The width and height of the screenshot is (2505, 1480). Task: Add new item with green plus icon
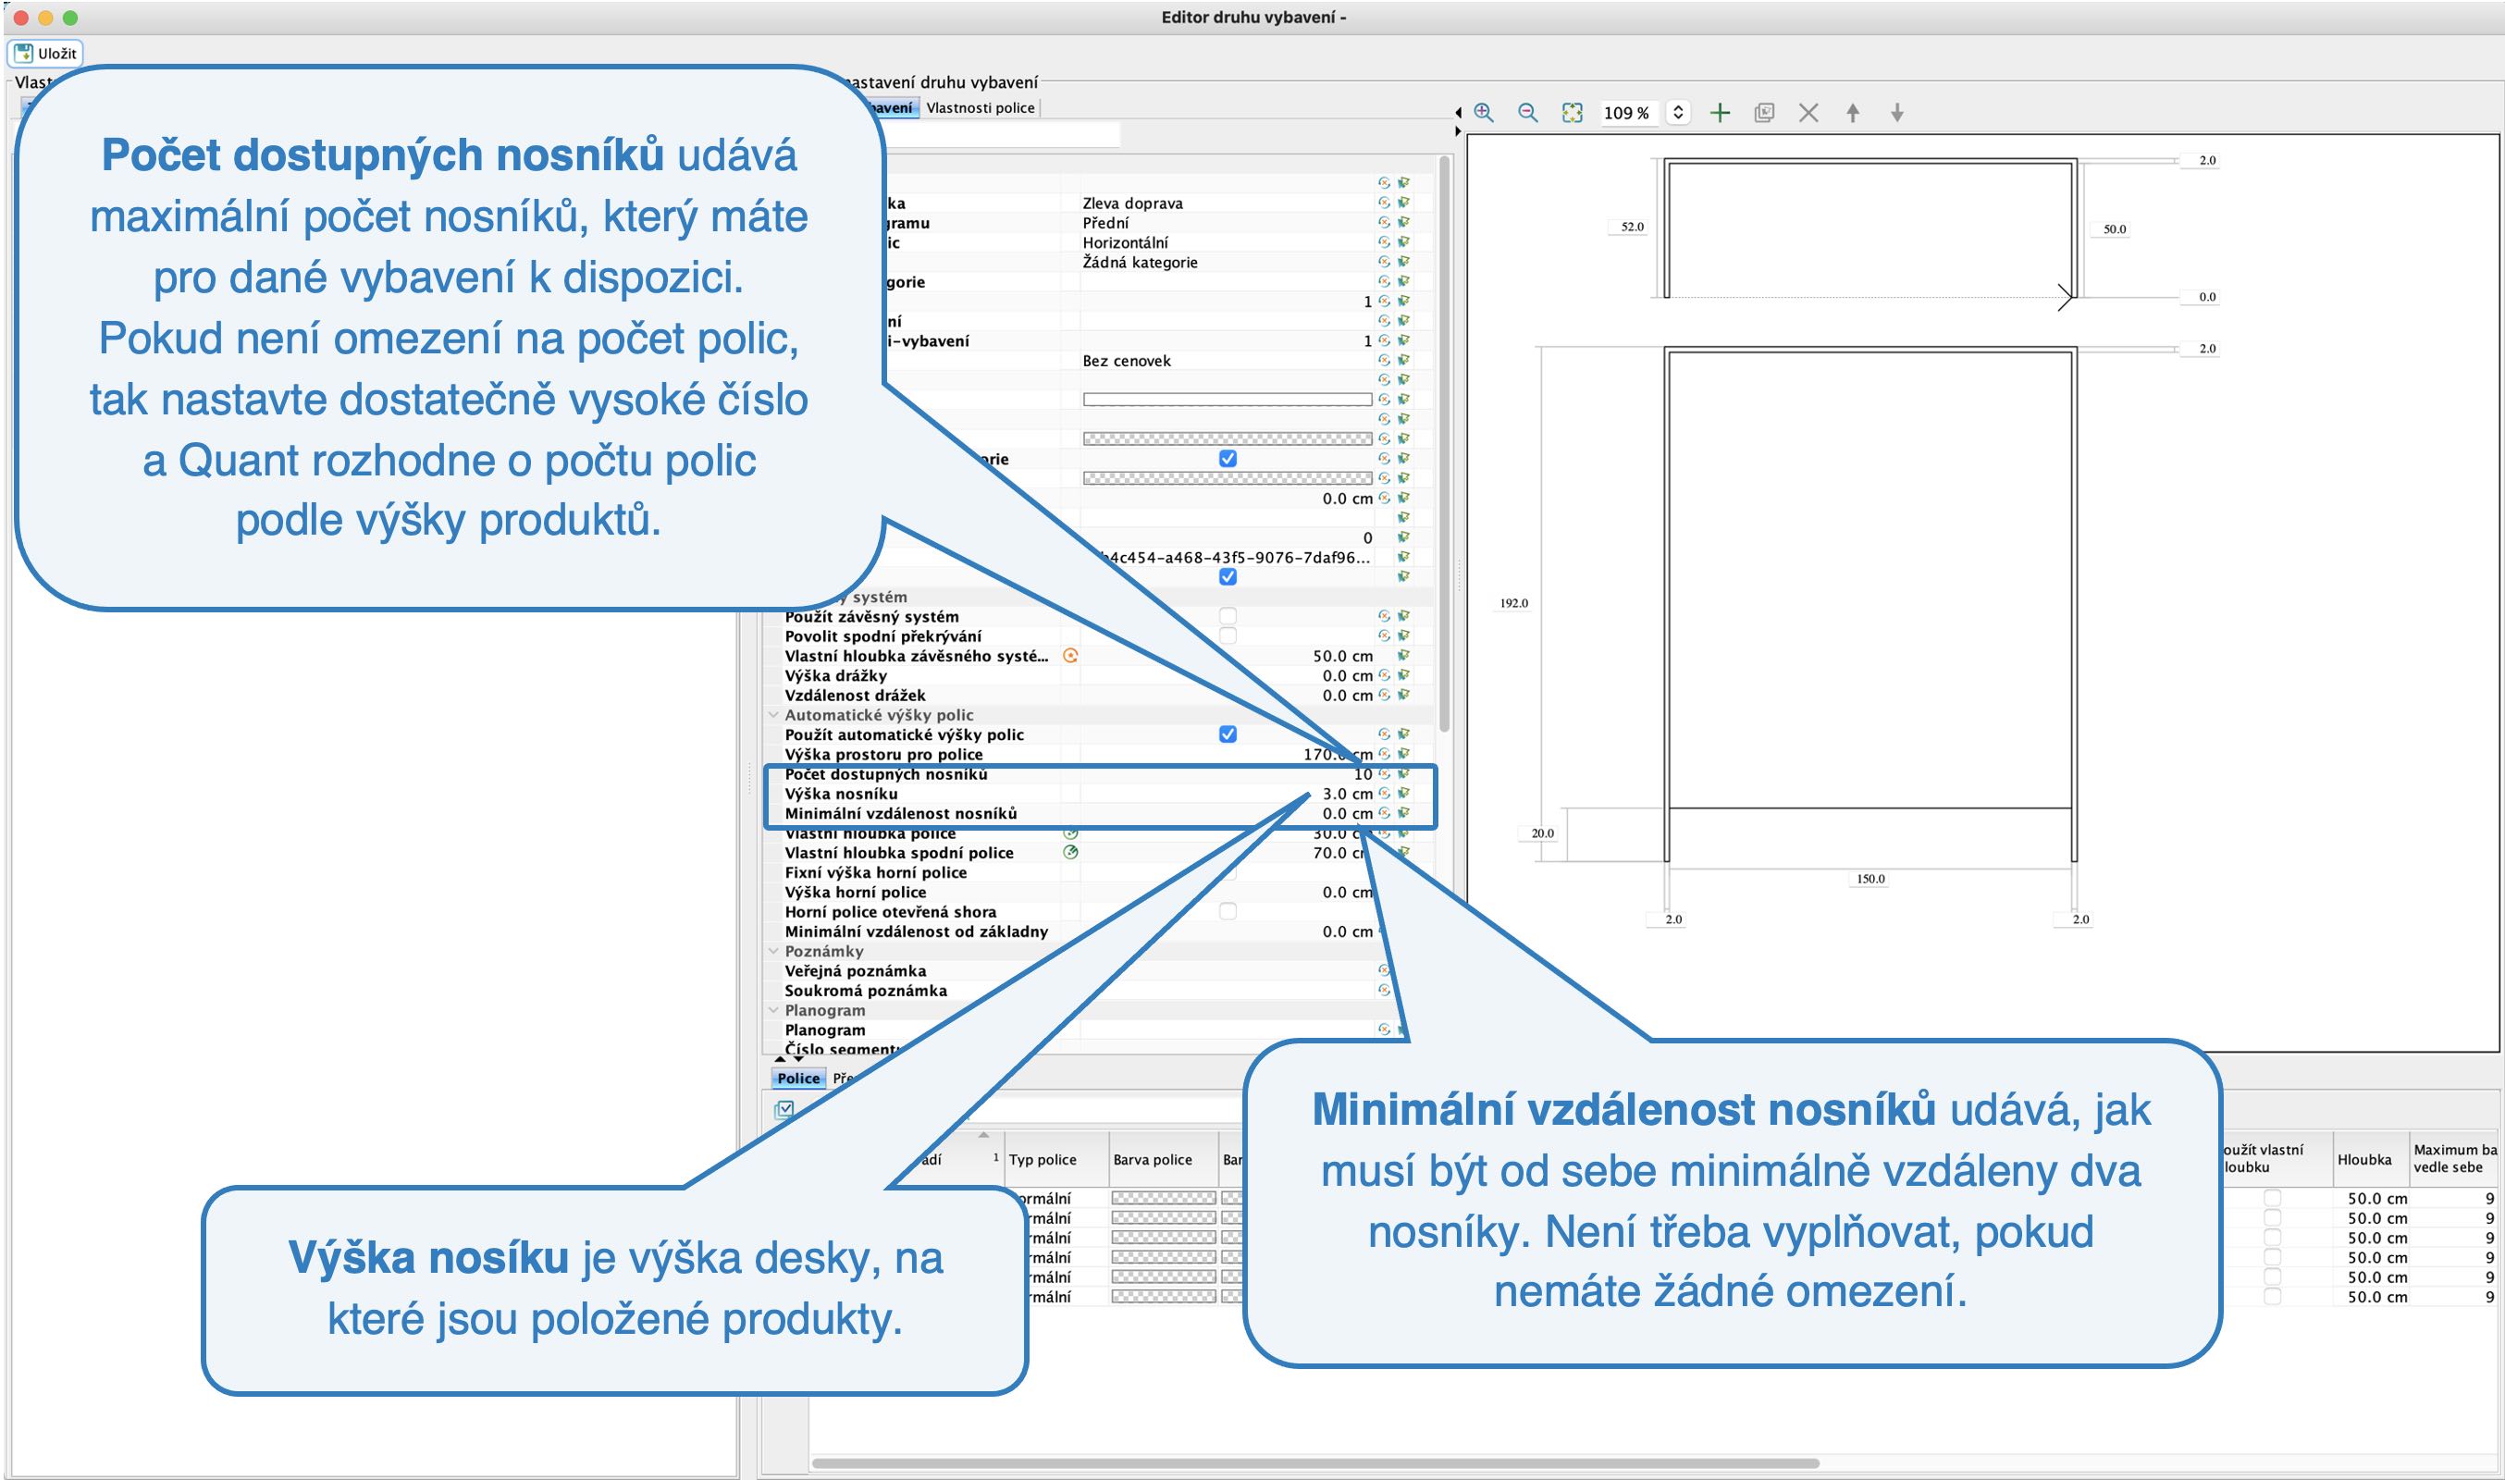1721,113
